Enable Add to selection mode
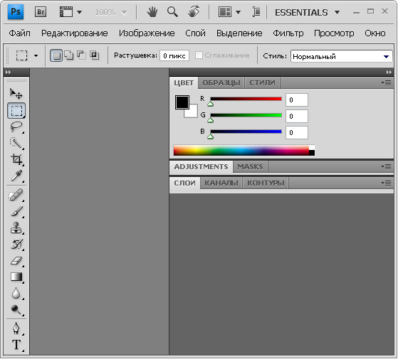 tap(69, 55)
